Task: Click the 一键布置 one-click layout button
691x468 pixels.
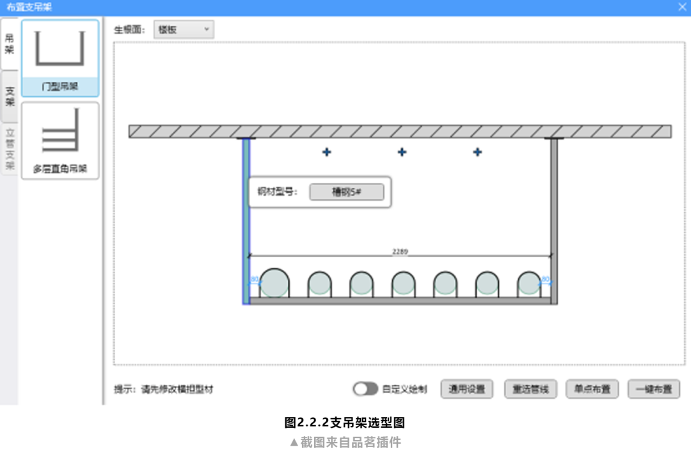Action: click(x=654, y=389)
